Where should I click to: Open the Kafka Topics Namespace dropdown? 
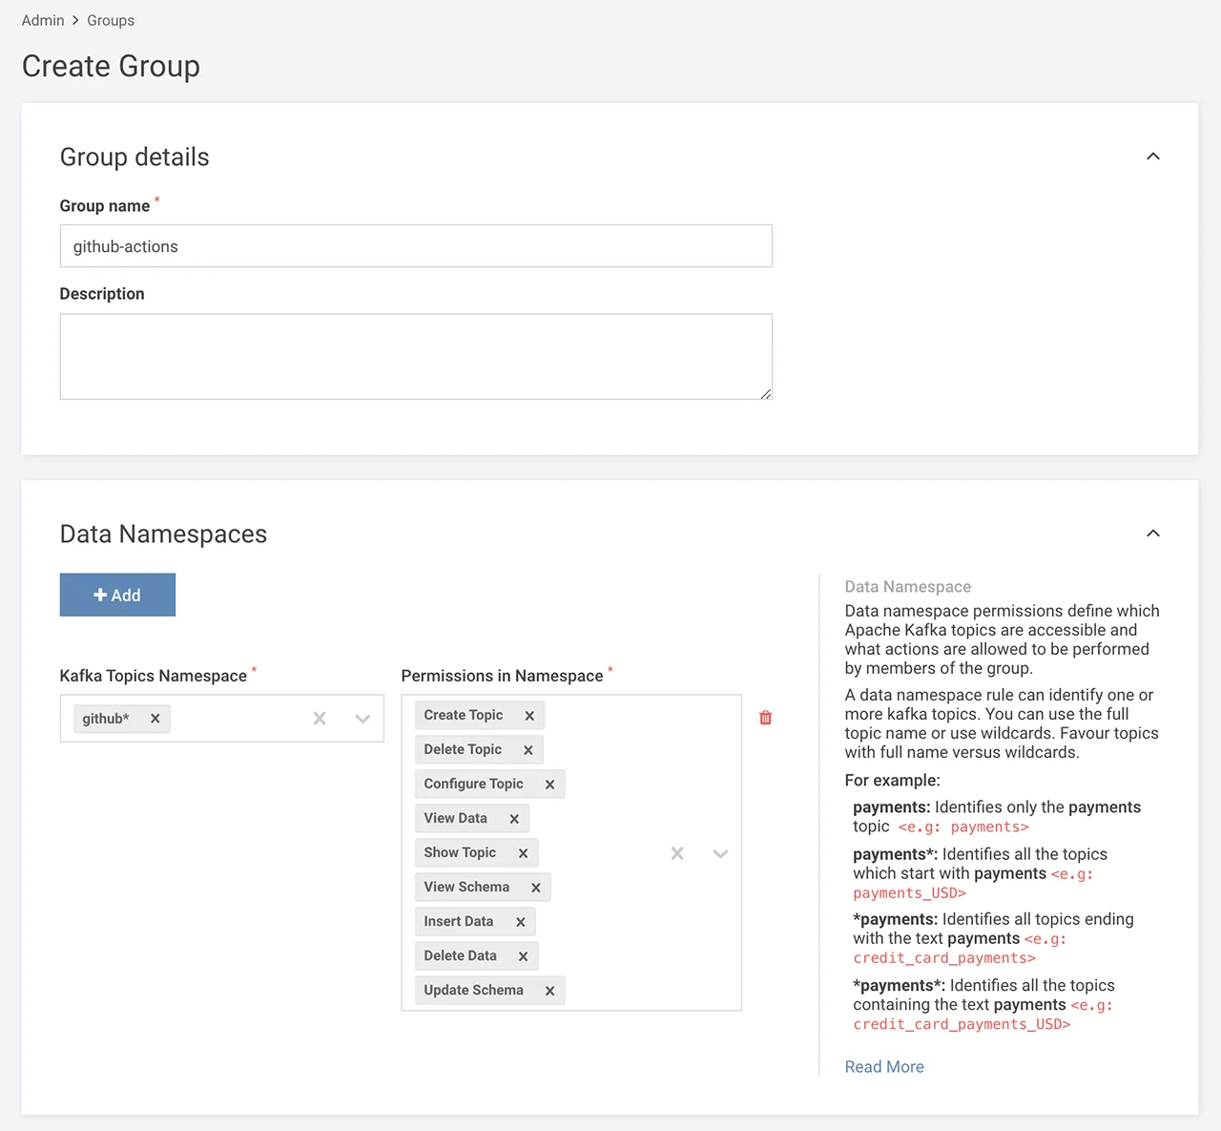pos(362,719)
